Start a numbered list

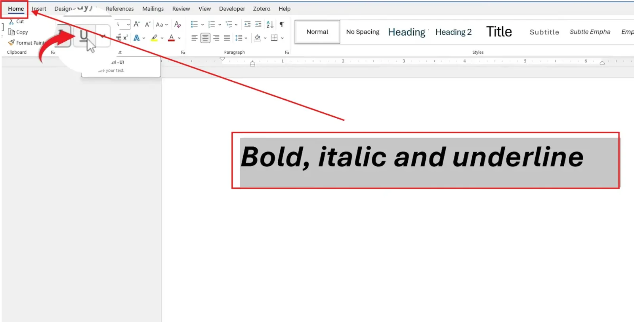212,25
